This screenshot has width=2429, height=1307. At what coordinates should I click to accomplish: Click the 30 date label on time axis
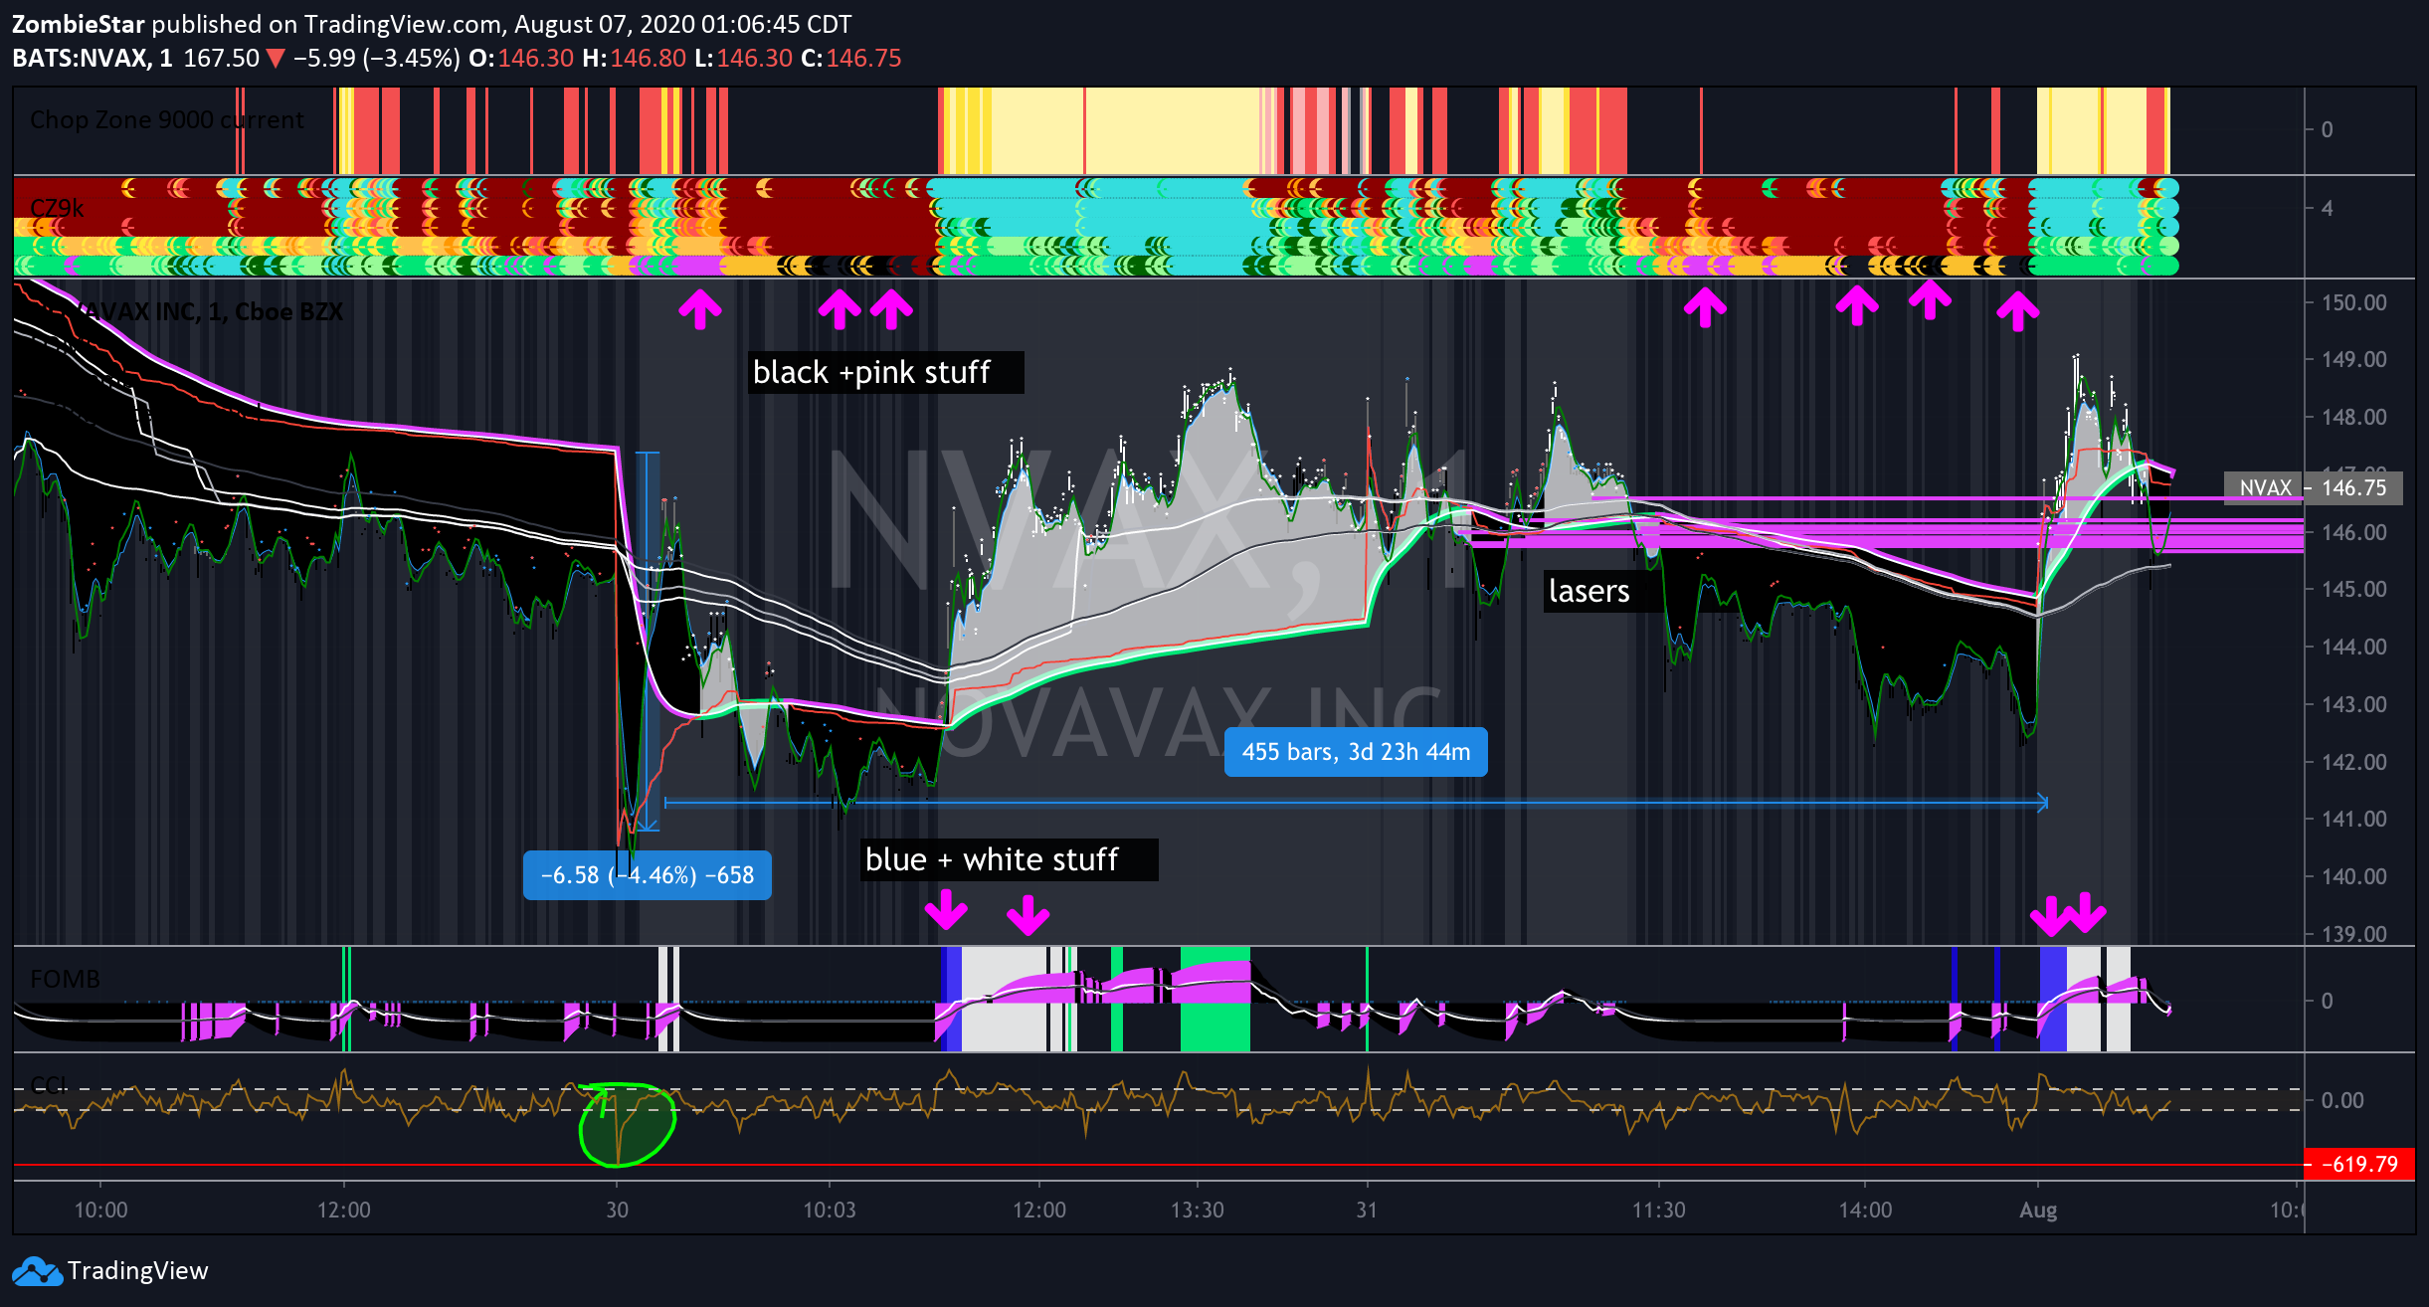(617, 1211)
